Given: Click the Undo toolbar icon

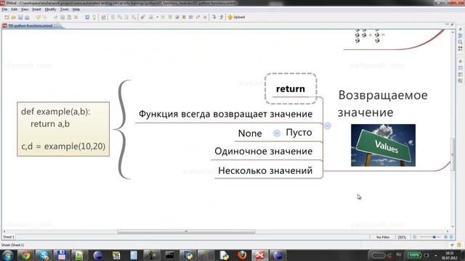Looking at the screenshot, I should (39, 17).
